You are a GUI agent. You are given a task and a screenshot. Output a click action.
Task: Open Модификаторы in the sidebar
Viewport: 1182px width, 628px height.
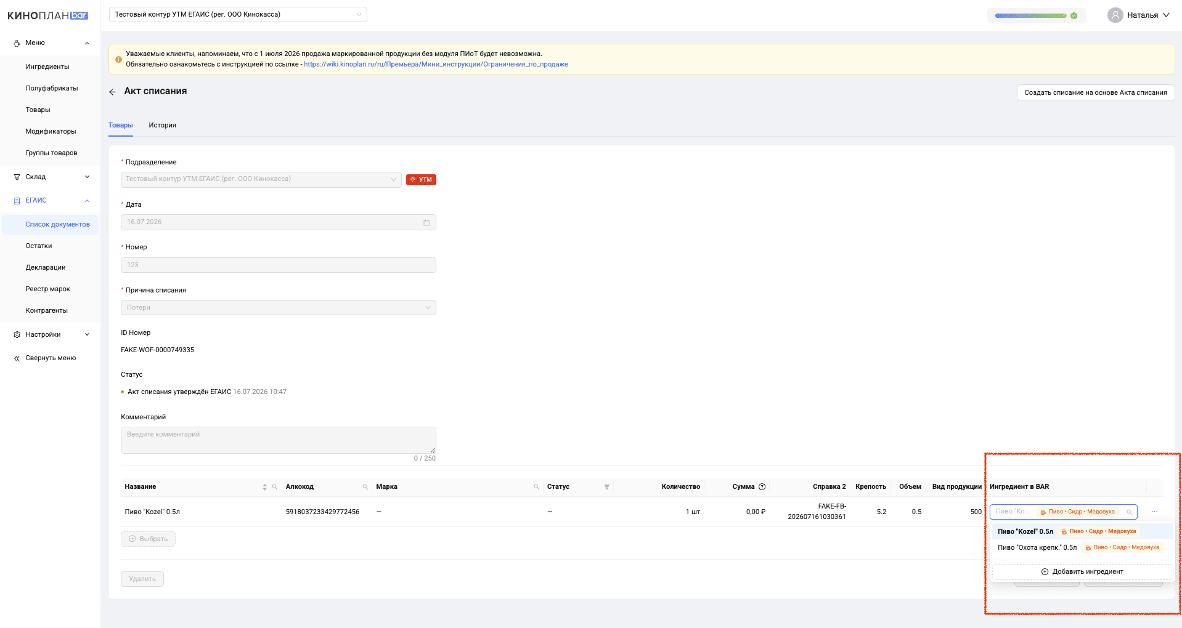click(x=51, y=131)
